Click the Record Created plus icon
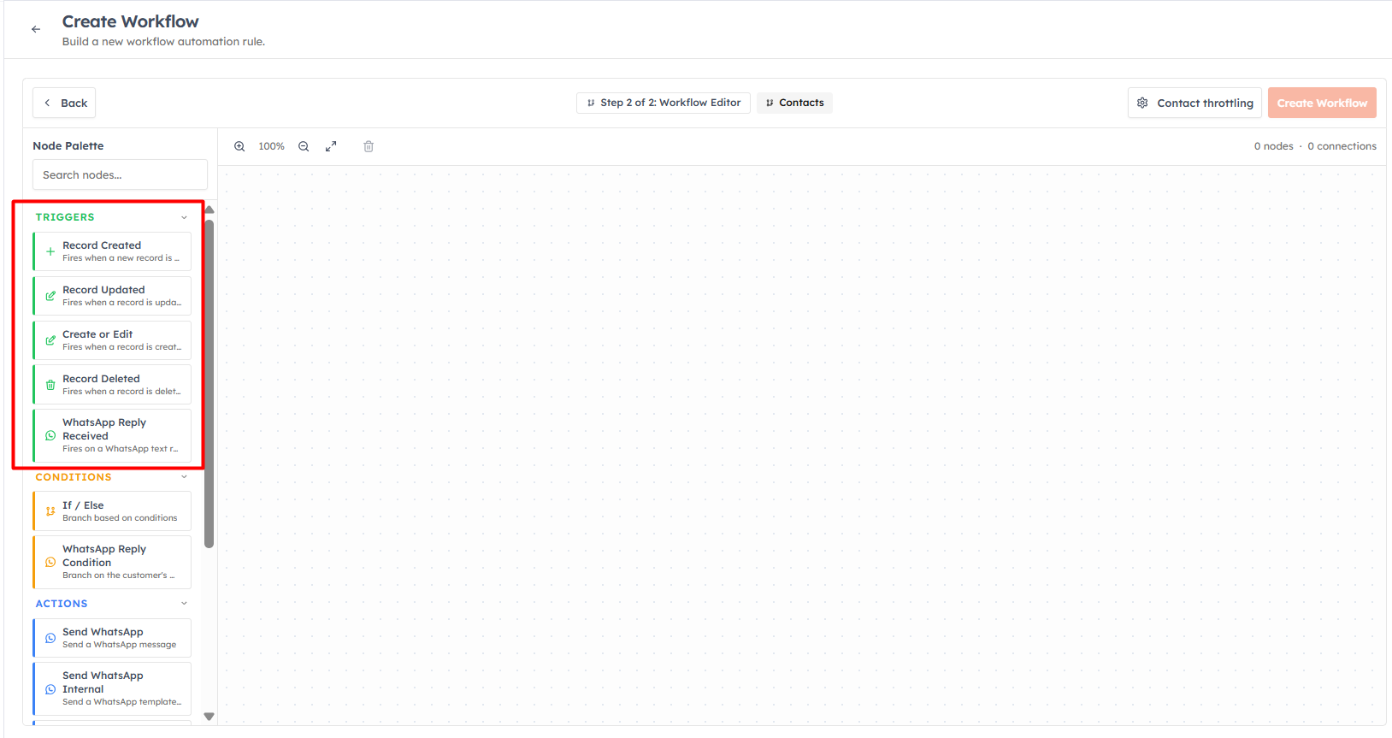 50,251
